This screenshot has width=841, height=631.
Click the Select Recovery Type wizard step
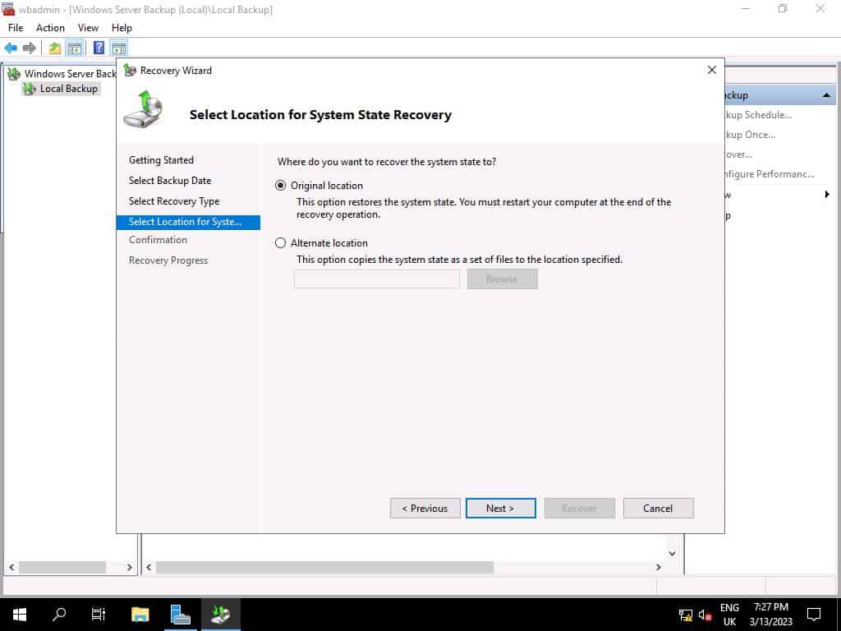pyautogui.click(x=174, y=201)
